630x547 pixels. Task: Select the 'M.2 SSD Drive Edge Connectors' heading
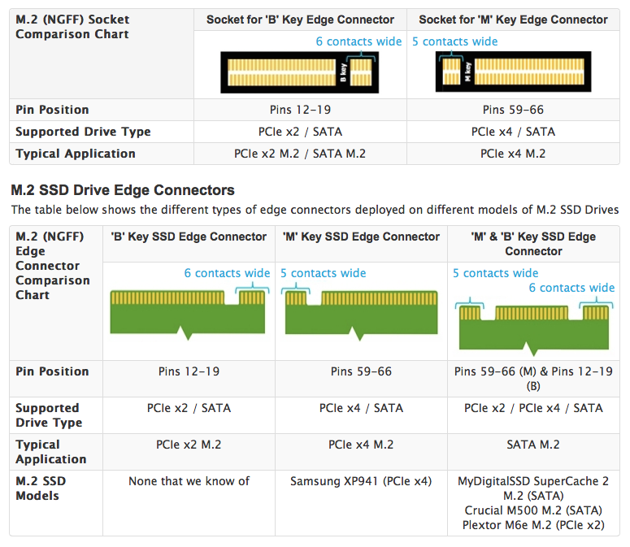click(x=123, y=190)
